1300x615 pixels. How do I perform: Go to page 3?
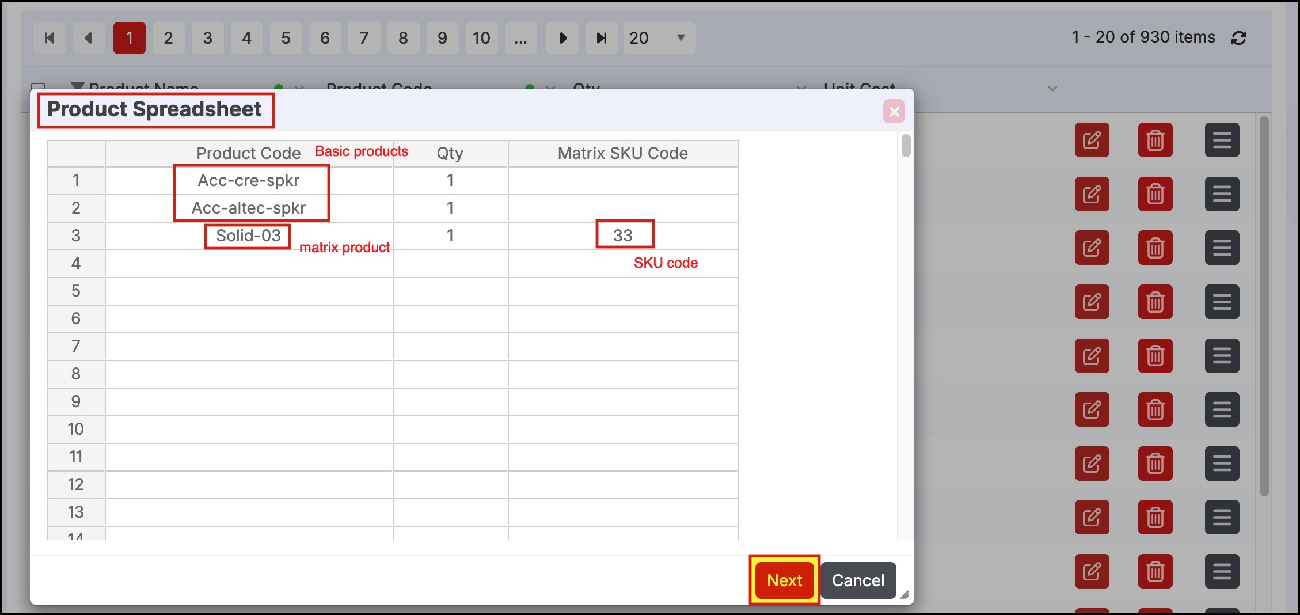(x=207, y=38)
